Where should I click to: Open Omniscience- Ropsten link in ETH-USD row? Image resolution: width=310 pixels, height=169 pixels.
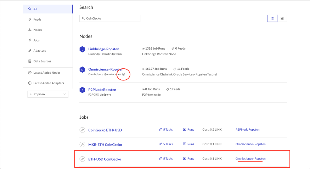pos(250,159)
